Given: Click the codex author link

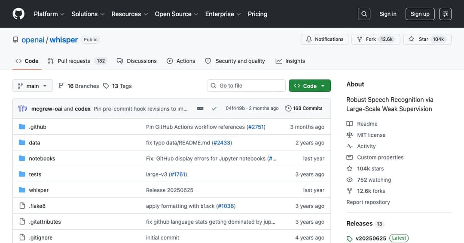Looking at the screenshot, I should [82, 109].
